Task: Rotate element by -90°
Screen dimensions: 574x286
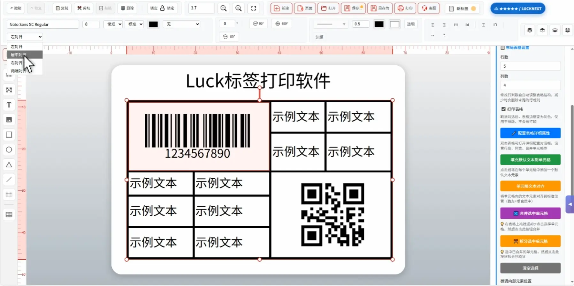Action: (229, 37)
